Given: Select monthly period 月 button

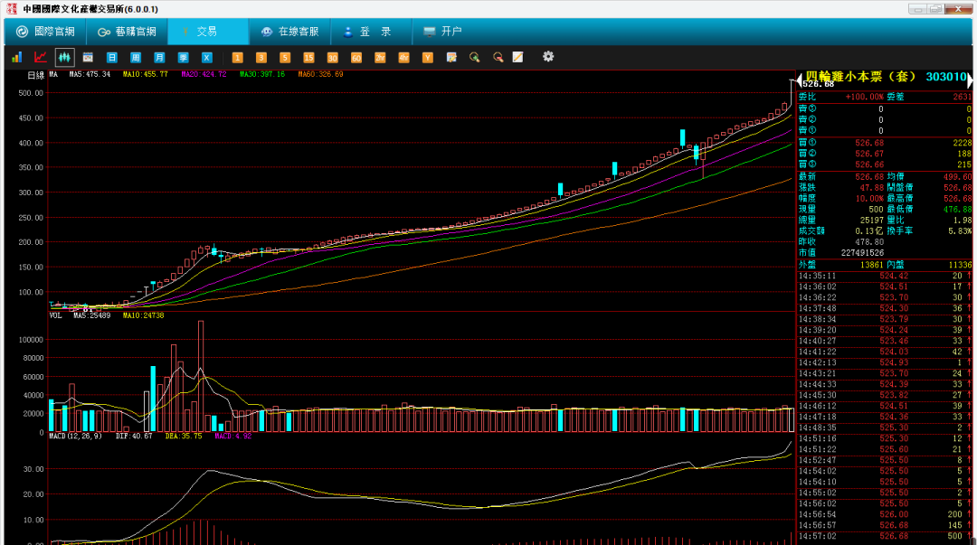Looking at the screenshot, I should pos(159,57).
